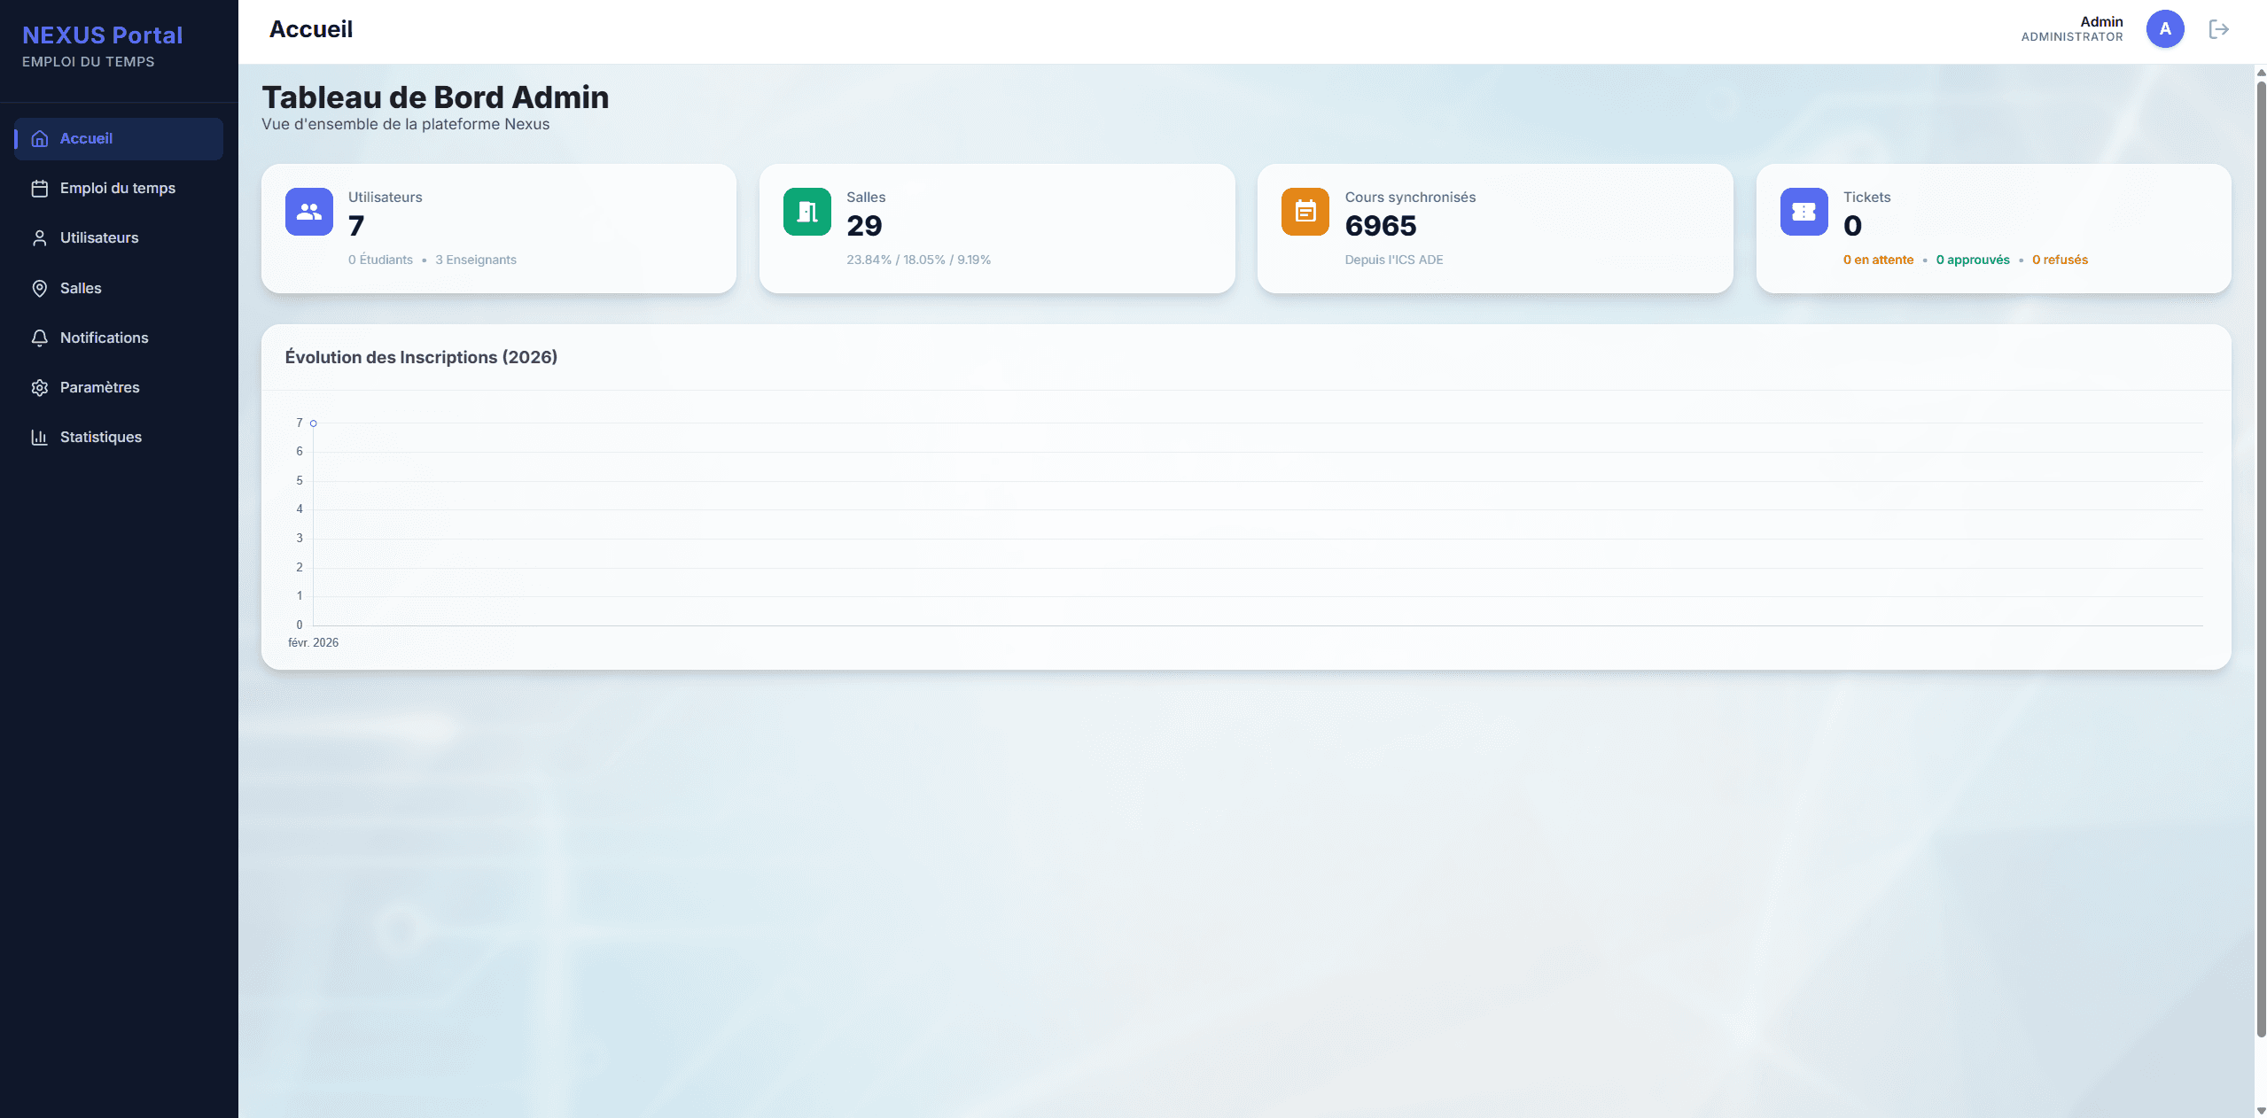Click the gear icon beside Paramètres

(39, 387)
